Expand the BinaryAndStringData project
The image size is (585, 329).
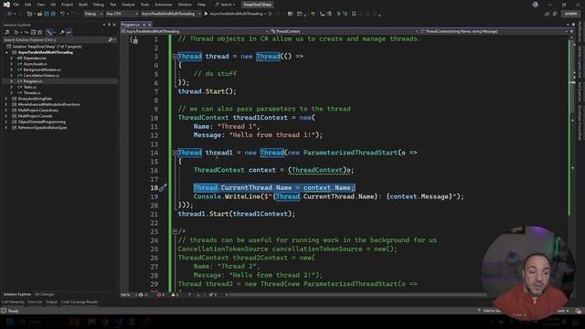[x=6, y=99]
